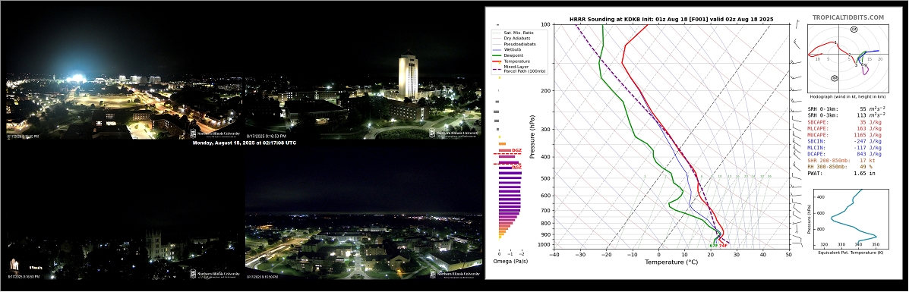Click the 'HRRR Sounding at KDKB' chart title
The height and width of the screenshot is (292, 909).
click(x=671, y=20)
